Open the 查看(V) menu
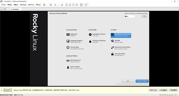179x96 pixels. (16, 5)
